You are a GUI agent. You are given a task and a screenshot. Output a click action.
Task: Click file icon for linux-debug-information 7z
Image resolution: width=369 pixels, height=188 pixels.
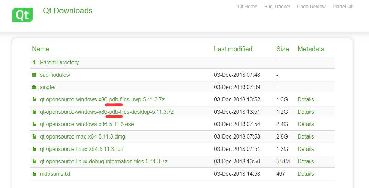pyautogui.click(x=34, y=161)
